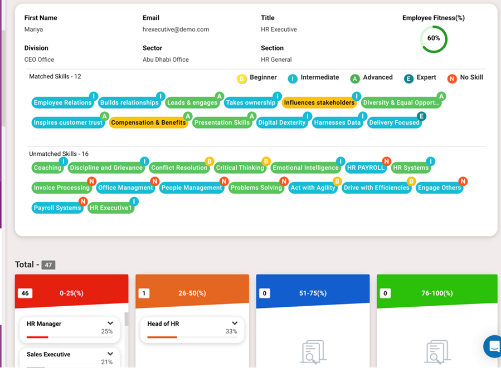
Task: Click the Expert legend badge icon
Action: pos(408,79)
